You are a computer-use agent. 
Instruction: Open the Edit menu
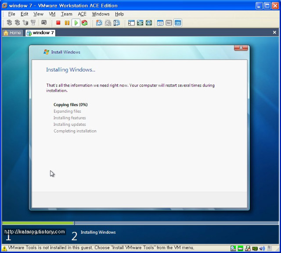[25, 14]
